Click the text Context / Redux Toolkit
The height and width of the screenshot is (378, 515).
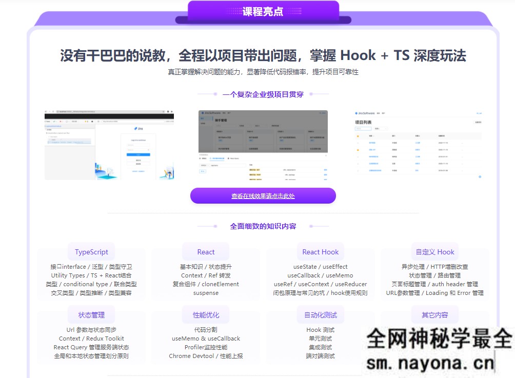point(91,339)
